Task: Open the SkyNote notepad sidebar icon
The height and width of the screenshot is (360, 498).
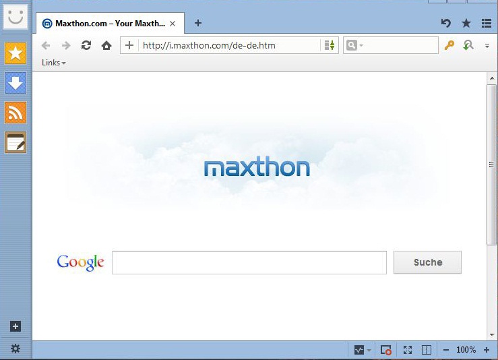Action: coord(15,142)
